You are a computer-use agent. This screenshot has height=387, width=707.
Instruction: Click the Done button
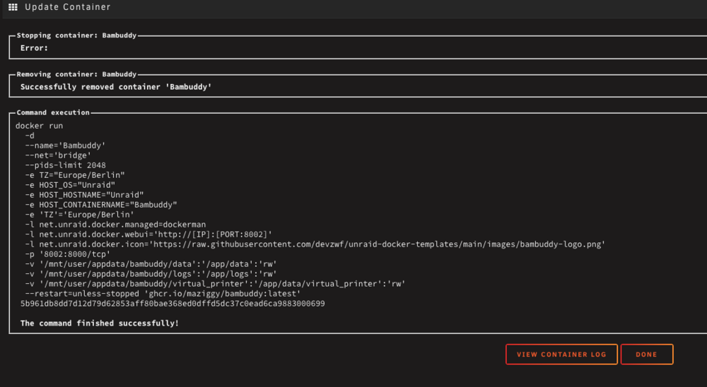tap(647, 355)
